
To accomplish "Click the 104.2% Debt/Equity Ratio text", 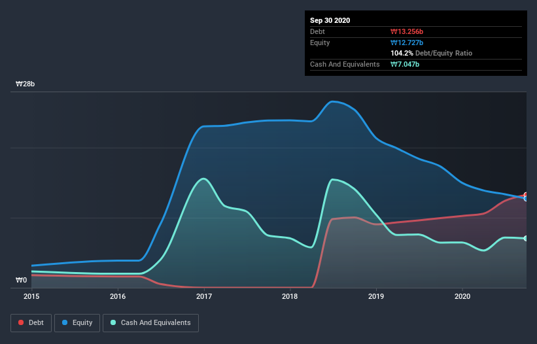I will (x=432, y=53).
